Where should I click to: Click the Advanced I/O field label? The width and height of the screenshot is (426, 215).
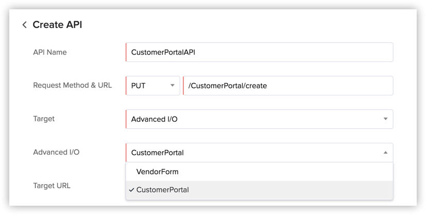[56, 152]
